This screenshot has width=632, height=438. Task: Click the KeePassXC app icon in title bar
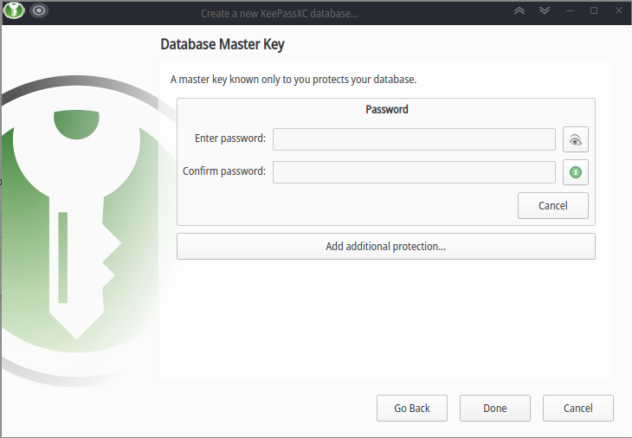[x=14, y=10]
